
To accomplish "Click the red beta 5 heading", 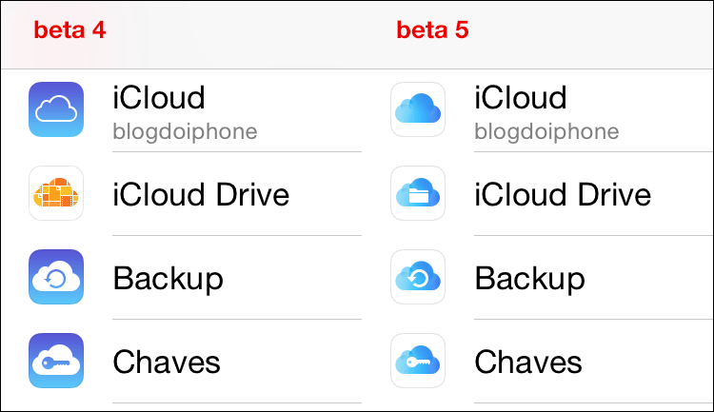I will pos(432,30).
